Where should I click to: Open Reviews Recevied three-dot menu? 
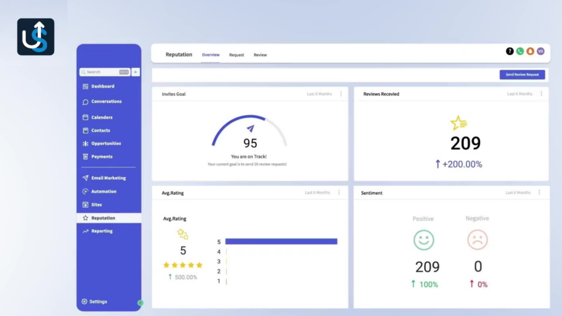pyautogui.click(x=541, y=94)
